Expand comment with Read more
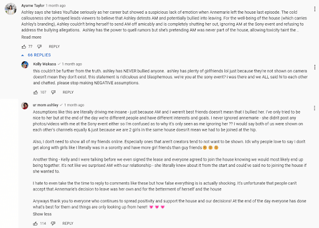 click(31, 37)
